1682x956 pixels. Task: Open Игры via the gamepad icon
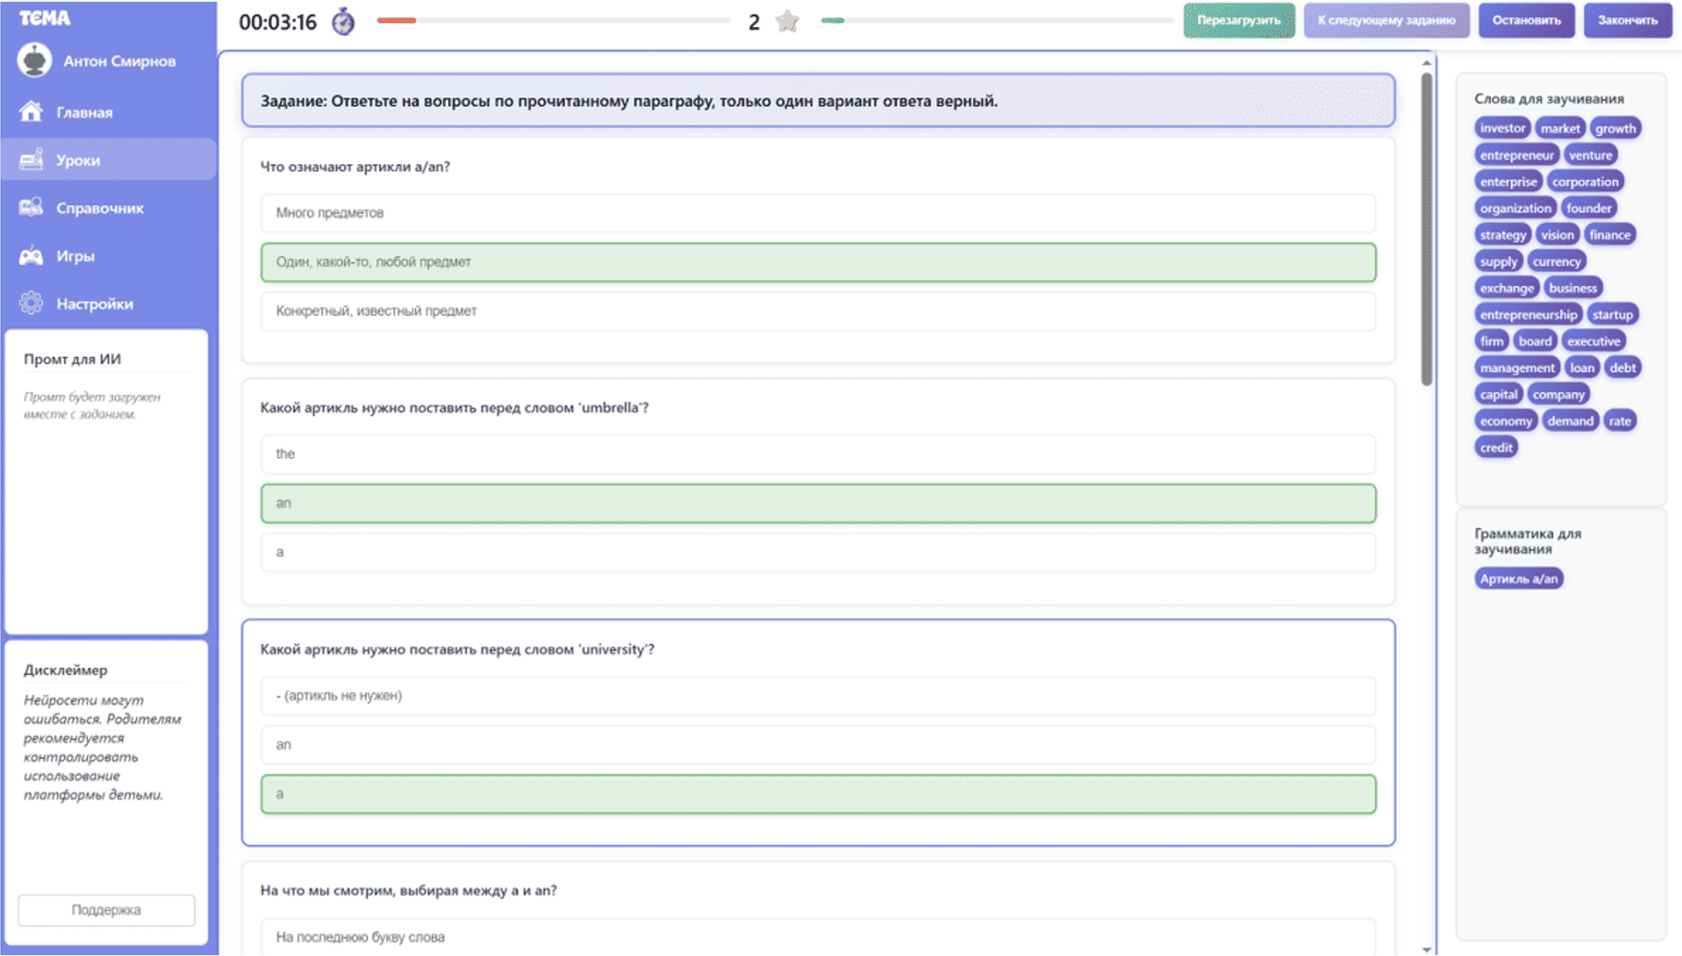pos(32,255)
